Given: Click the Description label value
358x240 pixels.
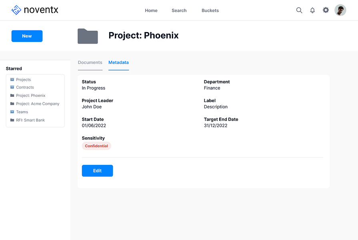Looking at the screenshot, I should [x=216, y=107].
